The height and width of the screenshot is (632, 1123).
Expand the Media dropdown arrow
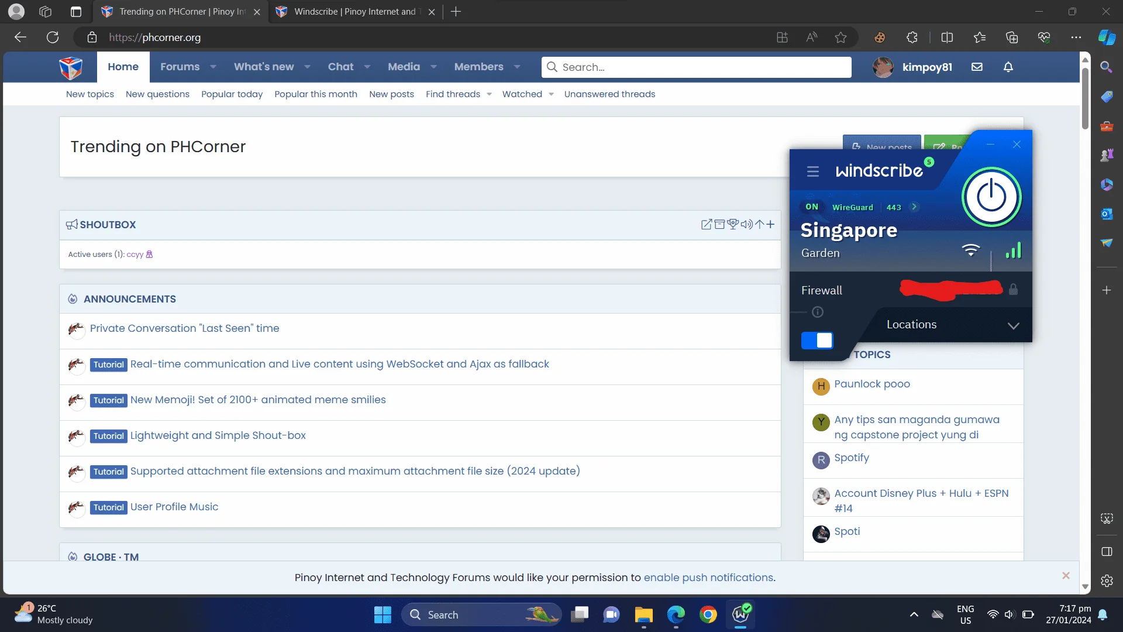pos(433,67)
